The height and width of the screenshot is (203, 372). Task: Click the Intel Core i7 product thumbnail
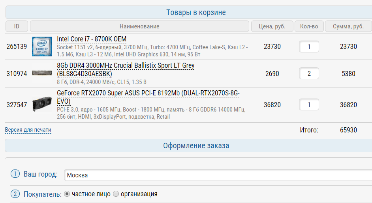(x=42, y=47)
